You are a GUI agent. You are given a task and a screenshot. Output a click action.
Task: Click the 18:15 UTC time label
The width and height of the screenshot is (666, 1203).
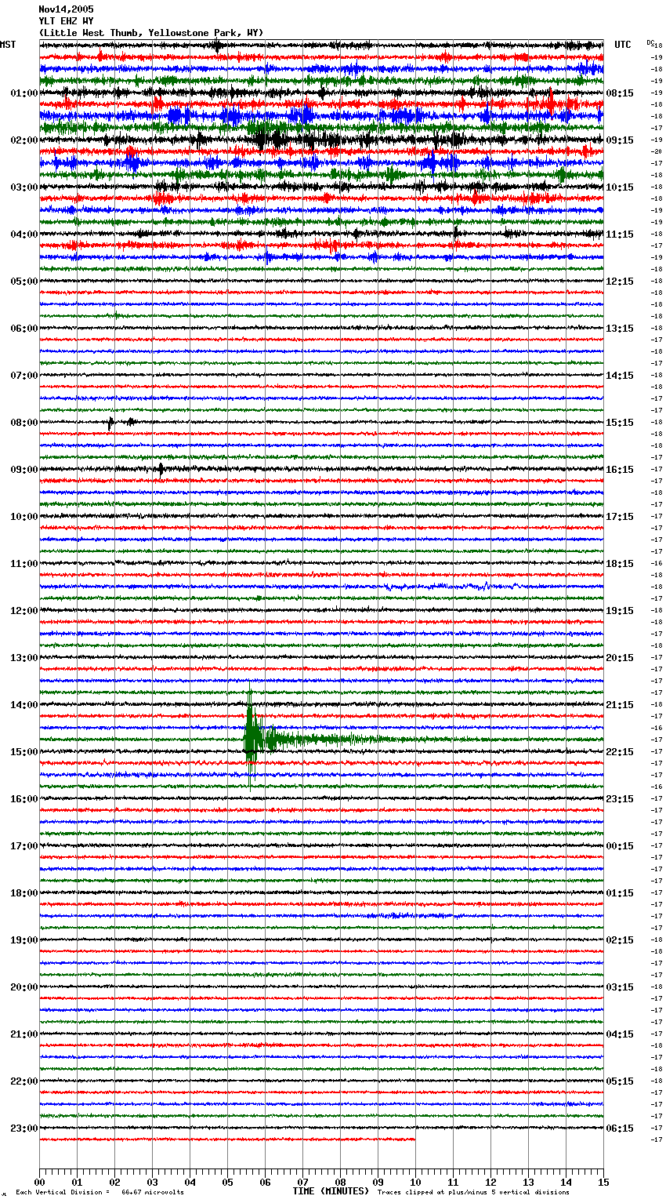pos(620,564)
